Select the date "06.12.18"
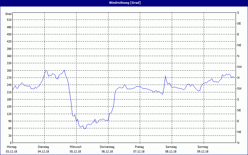This screenshot has height=155, width=248. tap(107, 152)
